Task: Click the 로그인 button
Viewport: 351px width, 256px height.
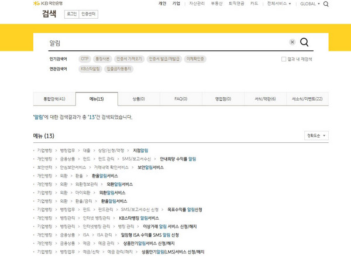Action: 71,14
